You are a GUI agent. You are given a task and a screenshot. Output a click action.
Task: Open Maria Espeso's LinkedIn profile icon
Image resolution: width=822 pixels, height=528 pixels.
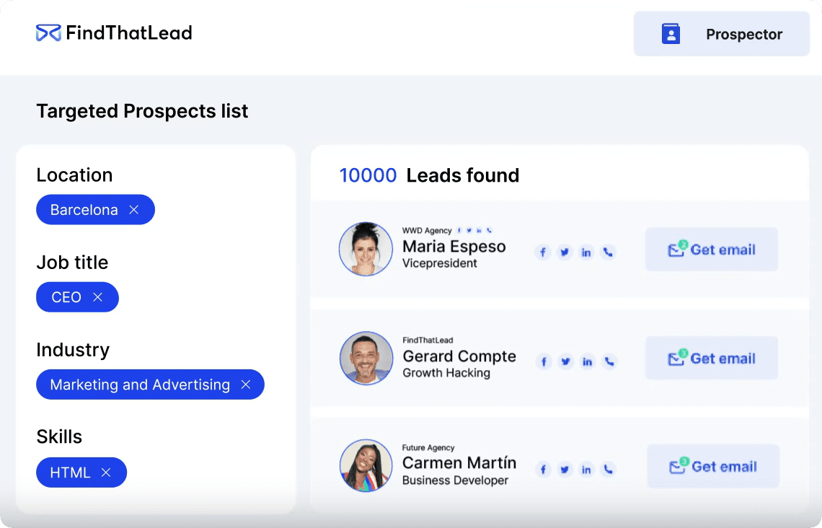tap(586, 252)
